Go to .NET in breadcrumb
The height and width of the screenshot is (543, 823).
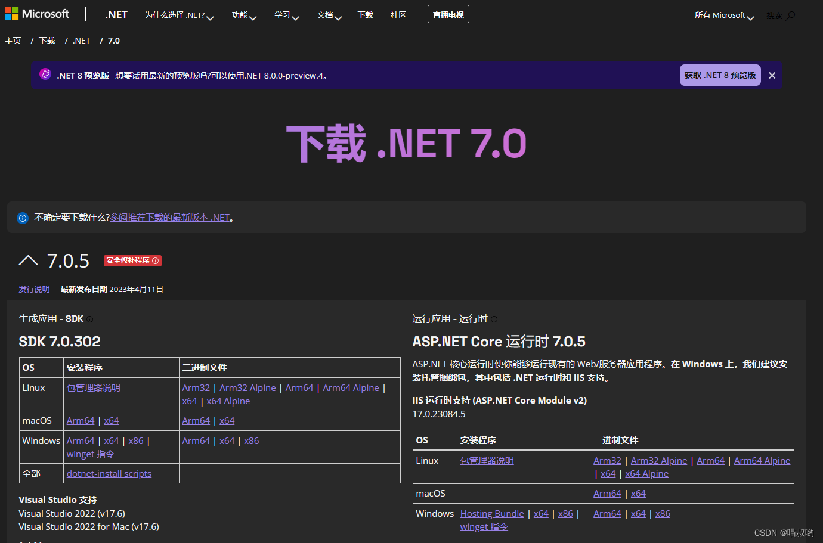point(82,41)
